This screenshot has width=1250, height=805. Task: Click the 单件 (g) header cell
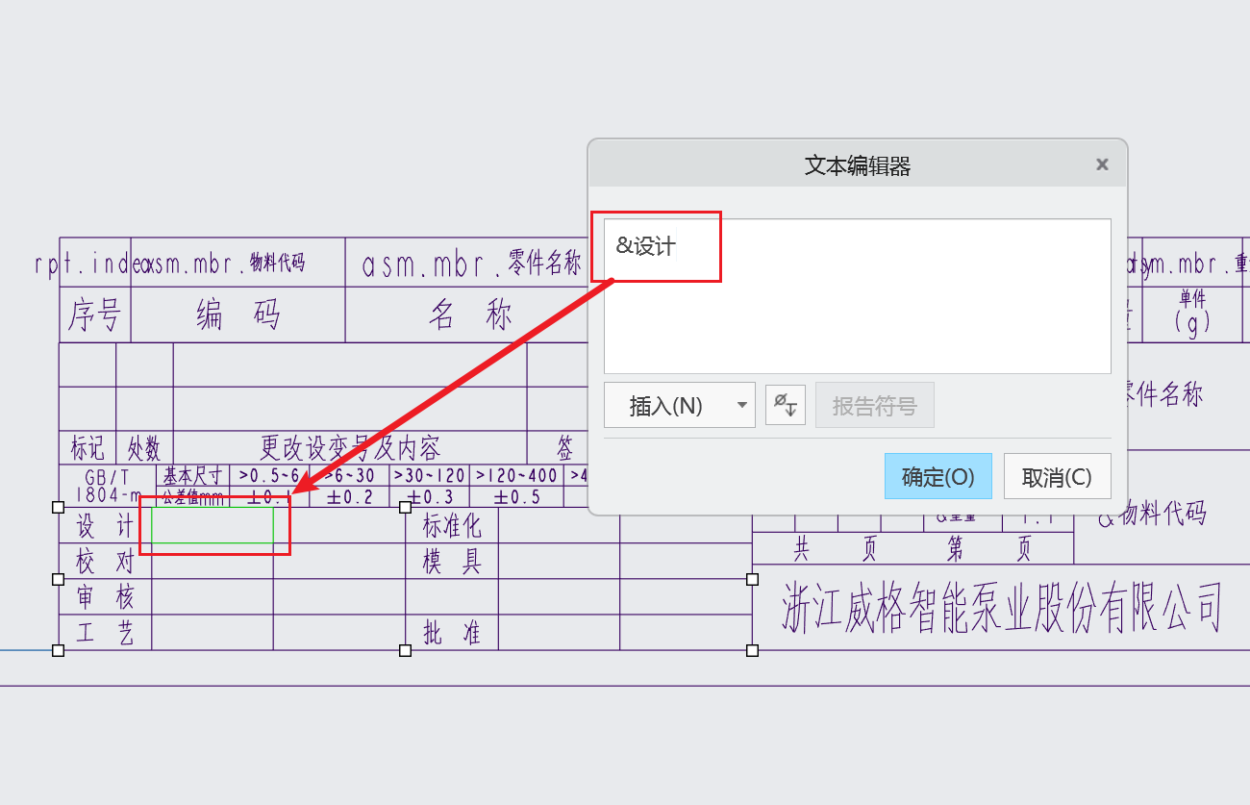pyautogui.click(x=1192, y=314)
